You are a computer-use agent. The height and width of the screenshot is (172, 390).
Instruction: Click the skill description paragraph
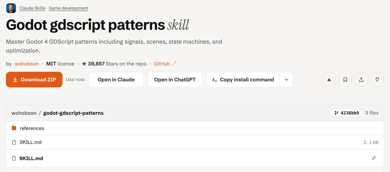tap(114, 46)
